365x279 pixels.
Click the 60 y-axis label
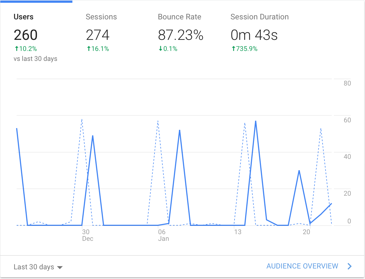347,120
